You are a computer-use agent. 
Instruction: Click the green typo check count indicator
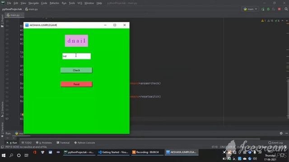[x=277, y=21]
